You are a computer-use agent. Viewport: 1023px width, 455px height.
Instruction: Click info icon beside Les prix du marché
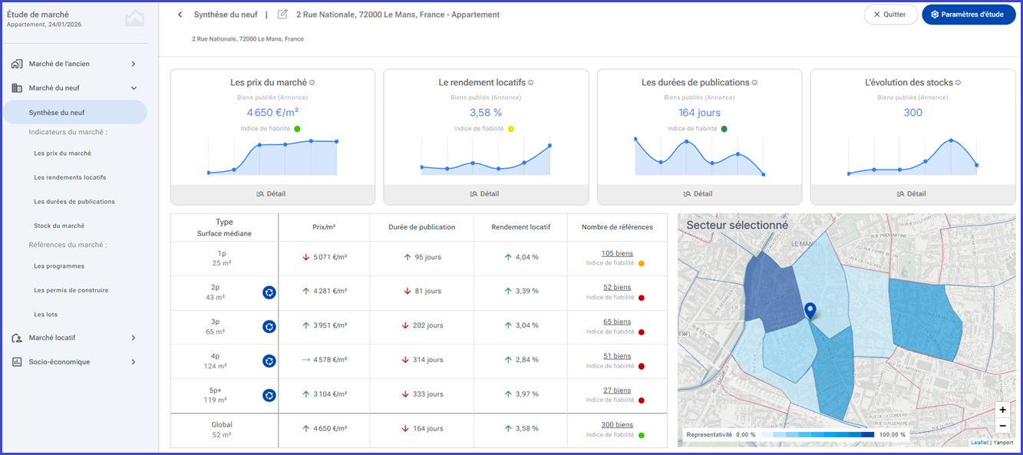point(312,83)
